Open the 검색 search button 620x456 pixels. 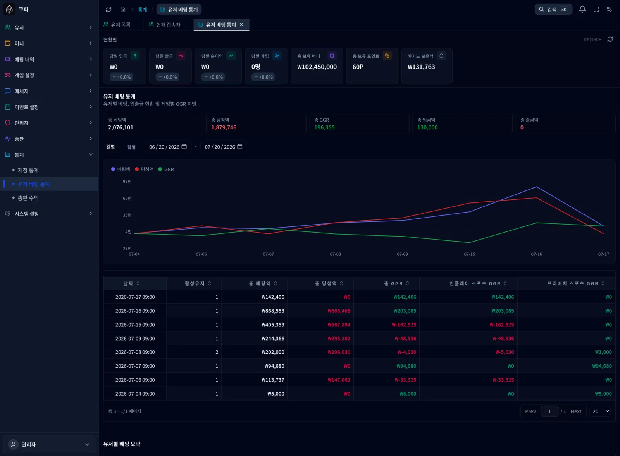click(553, 9)
